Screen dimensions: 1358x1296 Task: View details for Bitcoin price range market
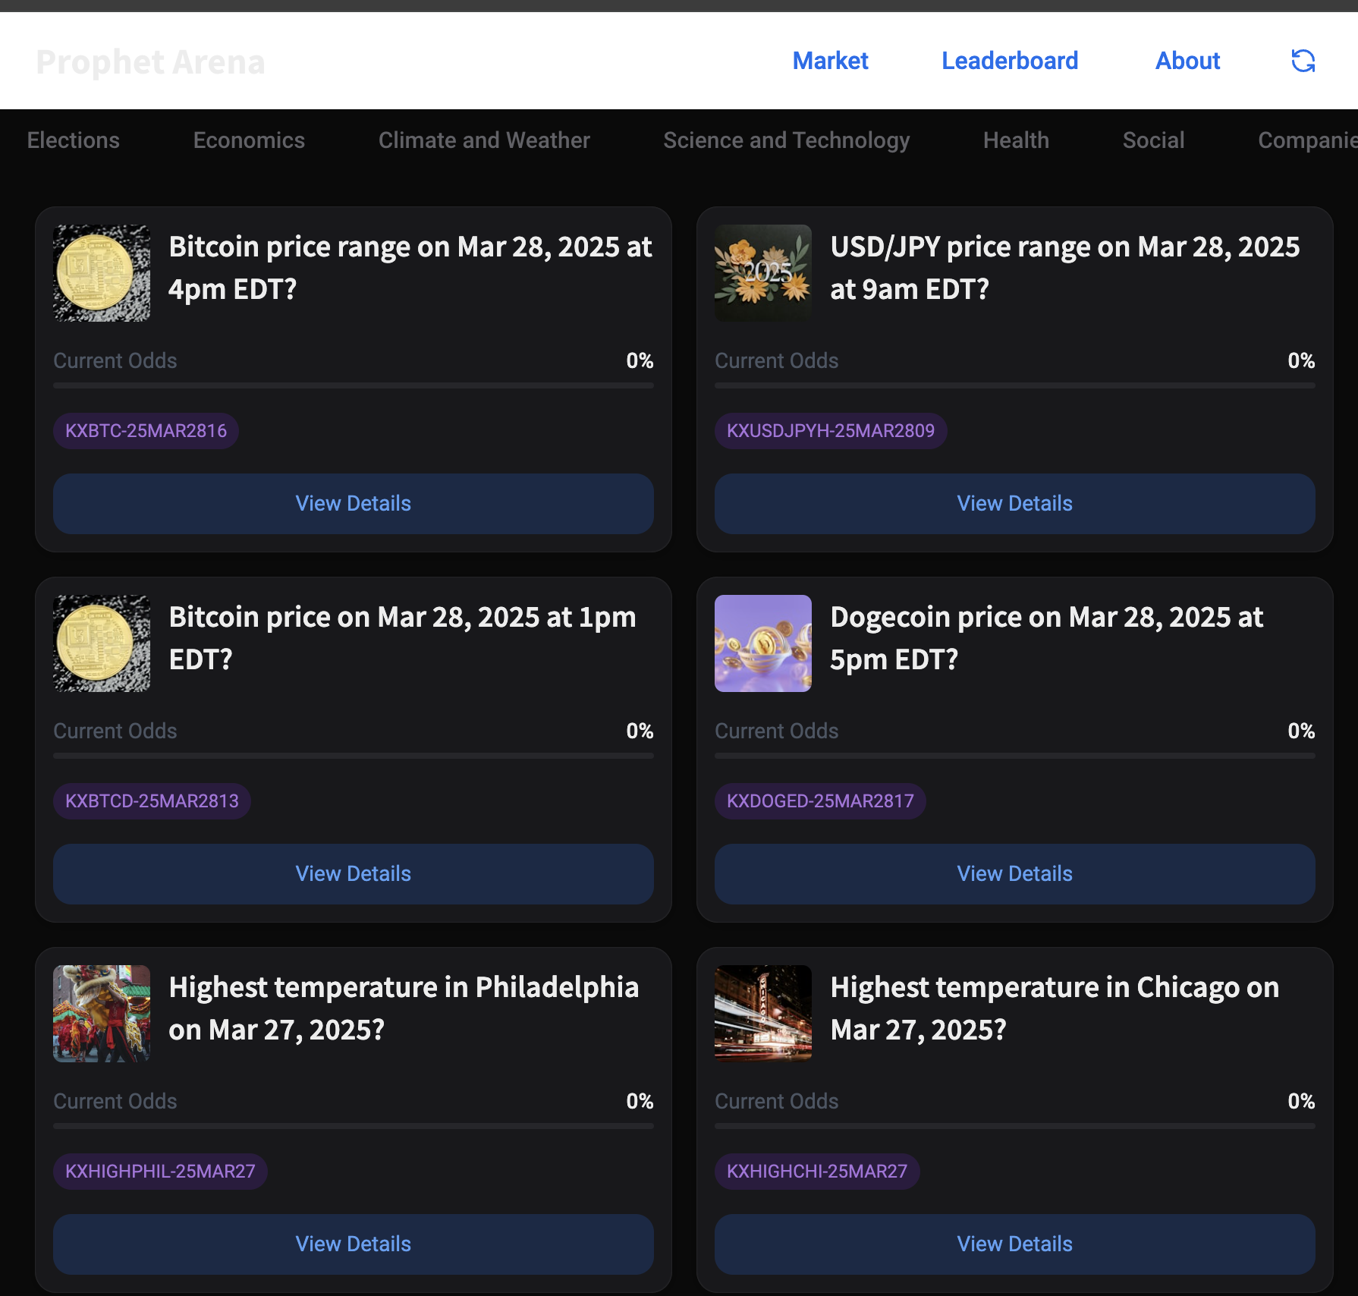pyautogui.click(x=354, y=504)
